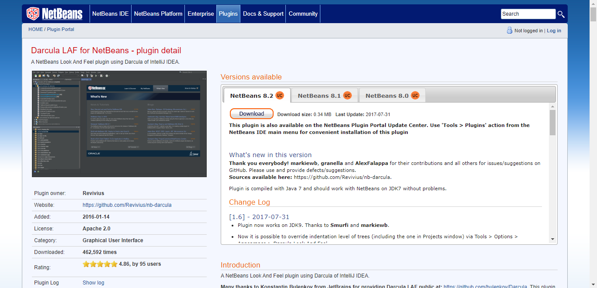Click the 'Not logged in' status text
597x288 pixels.
(528, 31)
